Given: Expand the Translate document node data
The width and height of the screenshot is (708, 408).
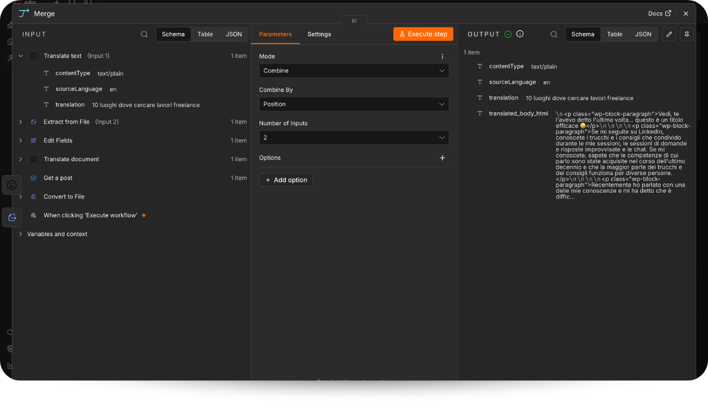Looking at the screenshot, I should point(21,159).
